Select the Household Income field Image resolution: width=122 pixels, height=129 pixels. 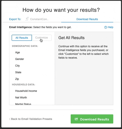[x=26, y=91]
